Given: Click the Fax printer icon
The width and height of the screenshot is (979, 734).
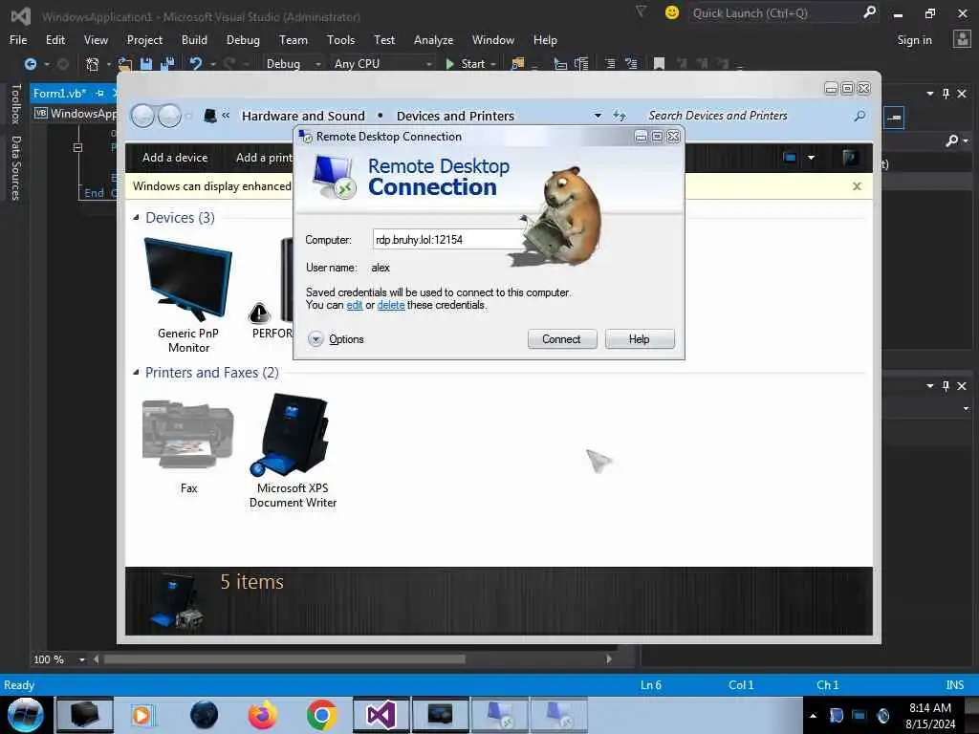Looking at the screenshot, I should [188, 435].
